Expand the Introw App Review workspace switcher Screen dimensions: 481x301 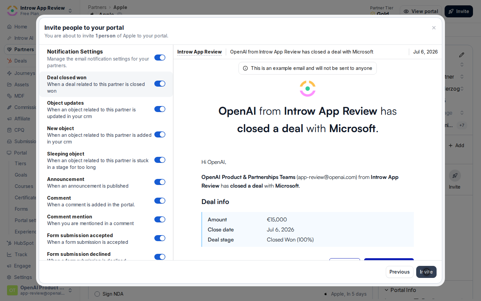[x=70, y=11]
